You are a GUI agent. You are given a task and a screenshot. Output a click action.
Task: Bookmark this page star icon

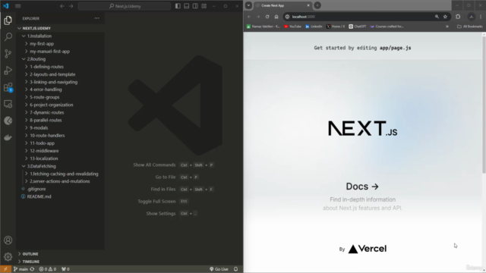coord(445,17)
